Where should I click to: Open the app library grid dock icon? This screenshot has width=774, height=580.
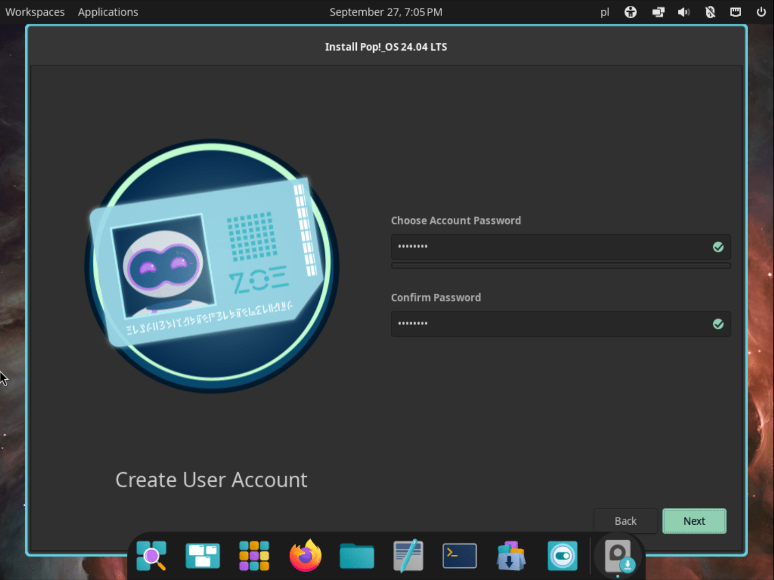tap(254, 556)
